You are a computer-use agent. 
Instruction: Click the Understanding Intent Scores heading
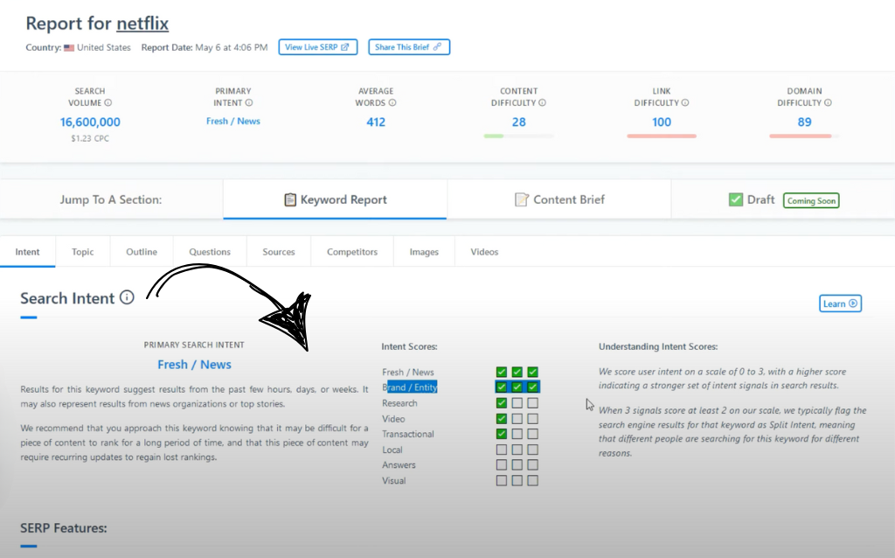(658, 346)
